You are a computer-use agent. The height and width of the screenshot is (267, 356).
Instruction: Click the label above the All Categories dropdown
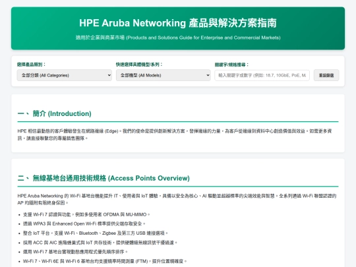point(31,65)
